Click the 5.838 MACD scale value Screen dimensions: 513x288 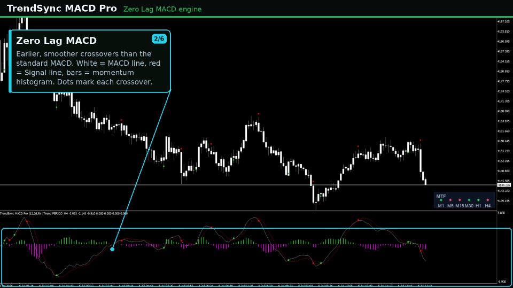(x=501, y=213)
